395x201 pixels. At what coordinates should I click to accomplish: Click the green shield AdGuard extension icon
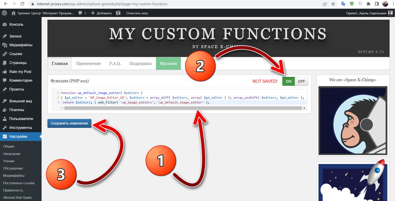tap(352, 4)
